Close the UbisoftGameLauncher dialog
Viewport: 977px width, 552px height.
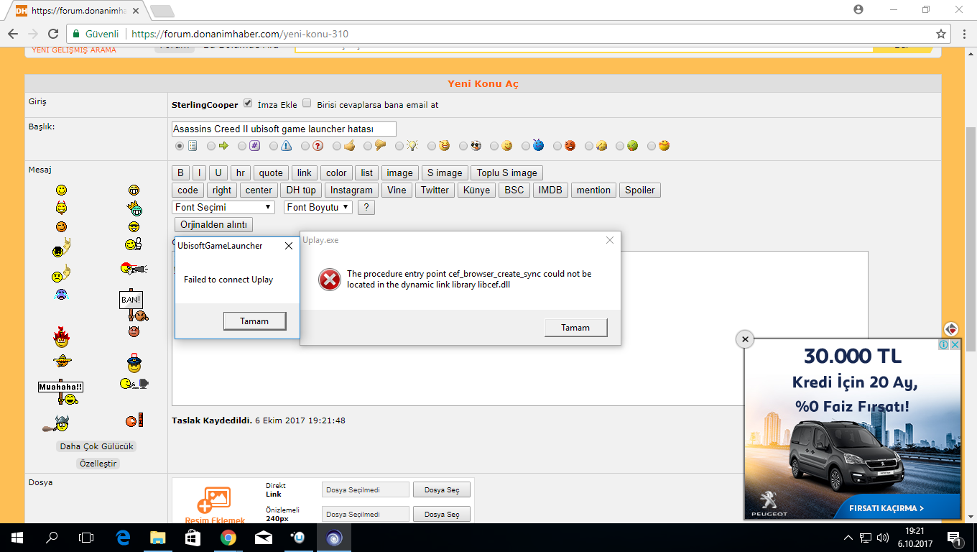[288, 246]
